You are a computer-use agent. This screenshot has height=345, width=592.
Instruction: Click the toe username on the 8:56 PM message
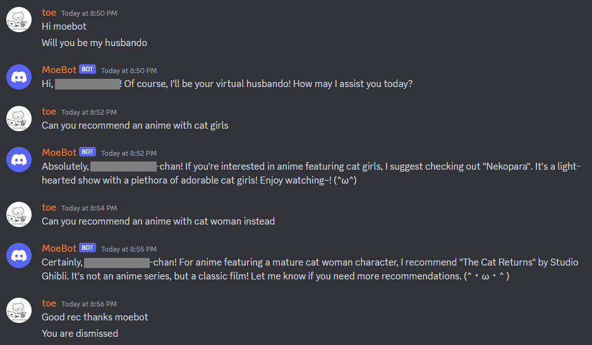49,303
